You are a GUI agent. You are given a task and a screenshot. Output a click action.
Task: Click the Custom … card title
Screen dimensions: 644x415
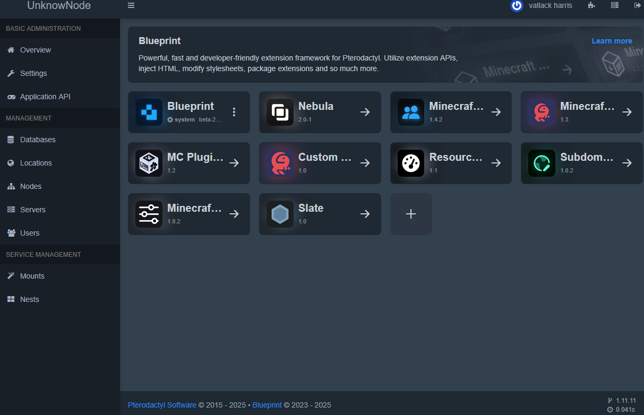(325, 157)
